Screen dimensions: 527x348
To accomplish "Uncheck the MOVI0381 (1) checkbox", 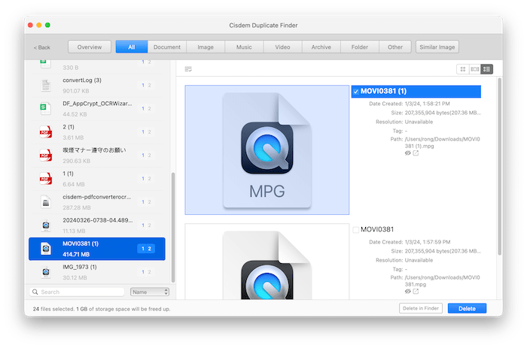I will [356, 92].
